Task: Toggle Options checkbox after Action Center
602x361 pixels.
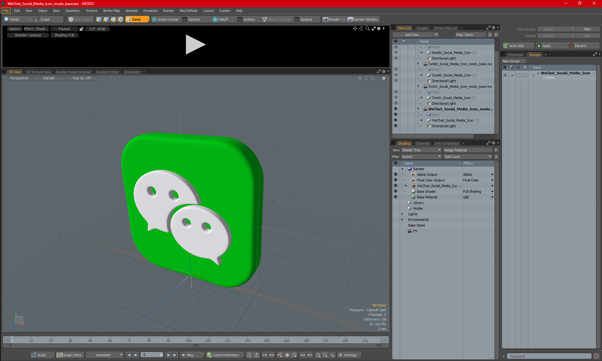Action: click(x=185, y=19)
